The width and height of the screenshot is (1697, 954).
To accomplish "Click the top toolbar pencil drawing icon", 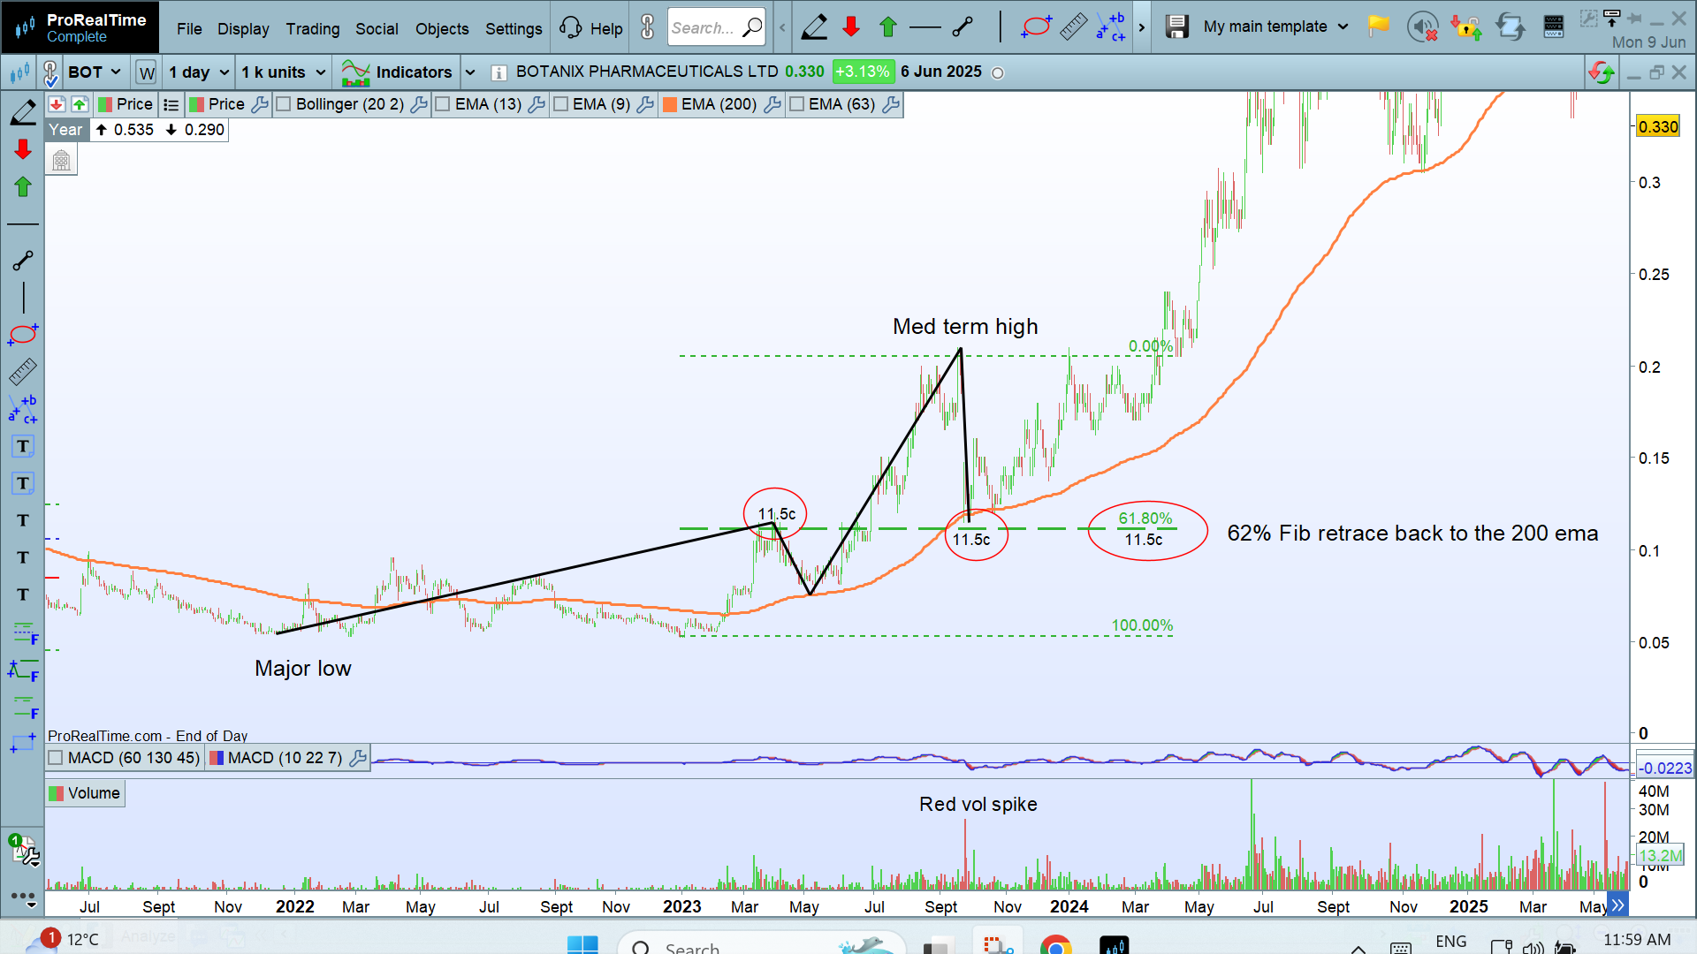I will pos(814,27).
